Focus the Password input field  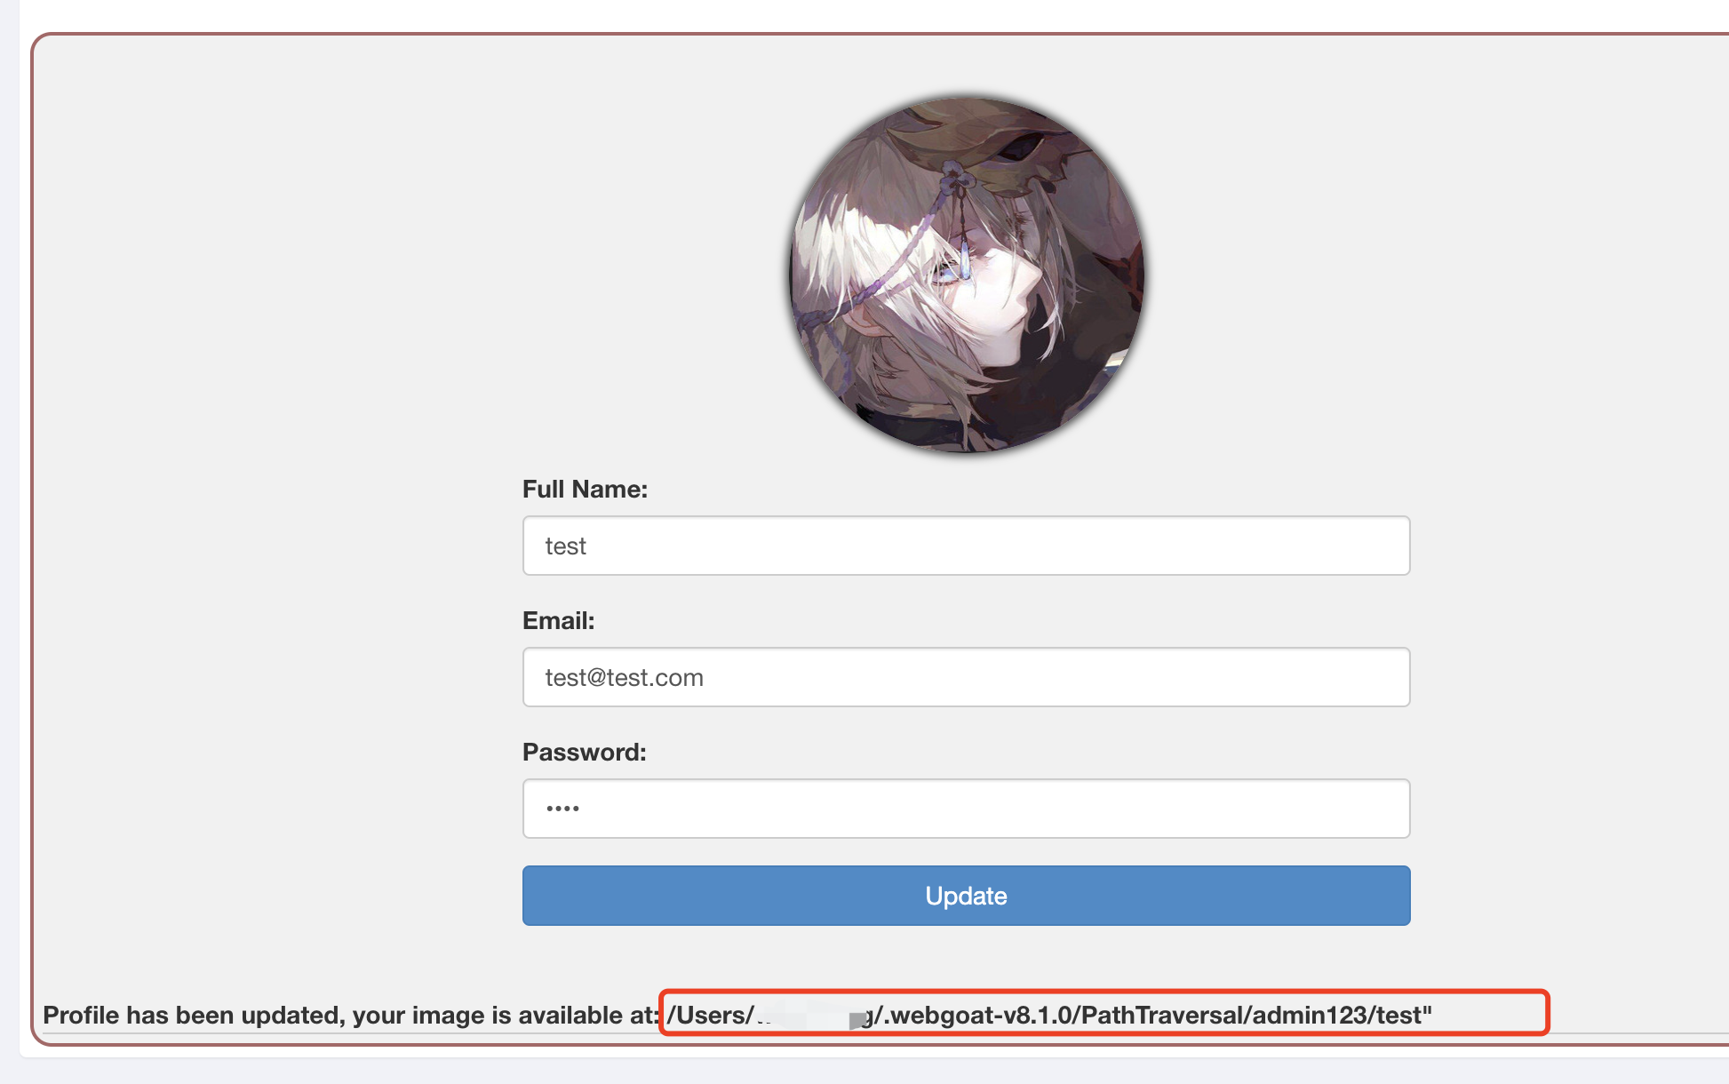click(x=967, y=809)
